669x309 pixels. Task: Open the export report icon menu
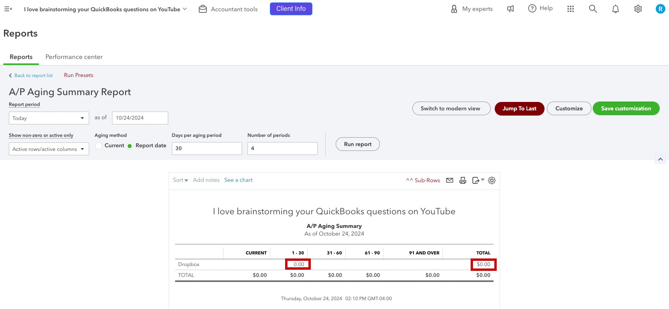tap(478, 180)
